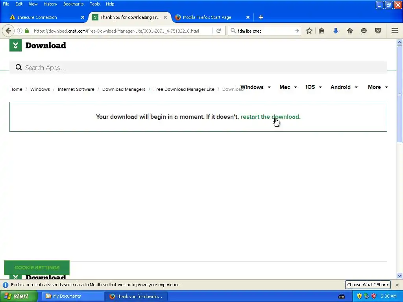Save the page to Pocket with its icon
The image size is (403, 302).
point(378,31)
